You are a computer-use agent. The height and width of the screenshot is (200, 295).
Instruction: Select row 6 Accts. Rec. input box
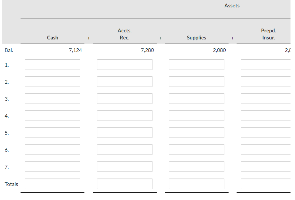click(x=125, y=149)
